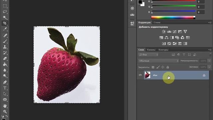The width and height of the screenshot is (213, 120).
Task: Add a Selective Color adjustment
Action: coord(180,44)
